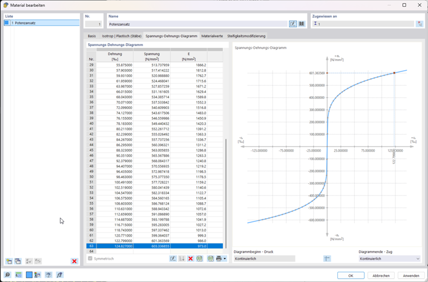
Task: Click the red diagram point at 601.363569
Action: click(x=394, y=73)
